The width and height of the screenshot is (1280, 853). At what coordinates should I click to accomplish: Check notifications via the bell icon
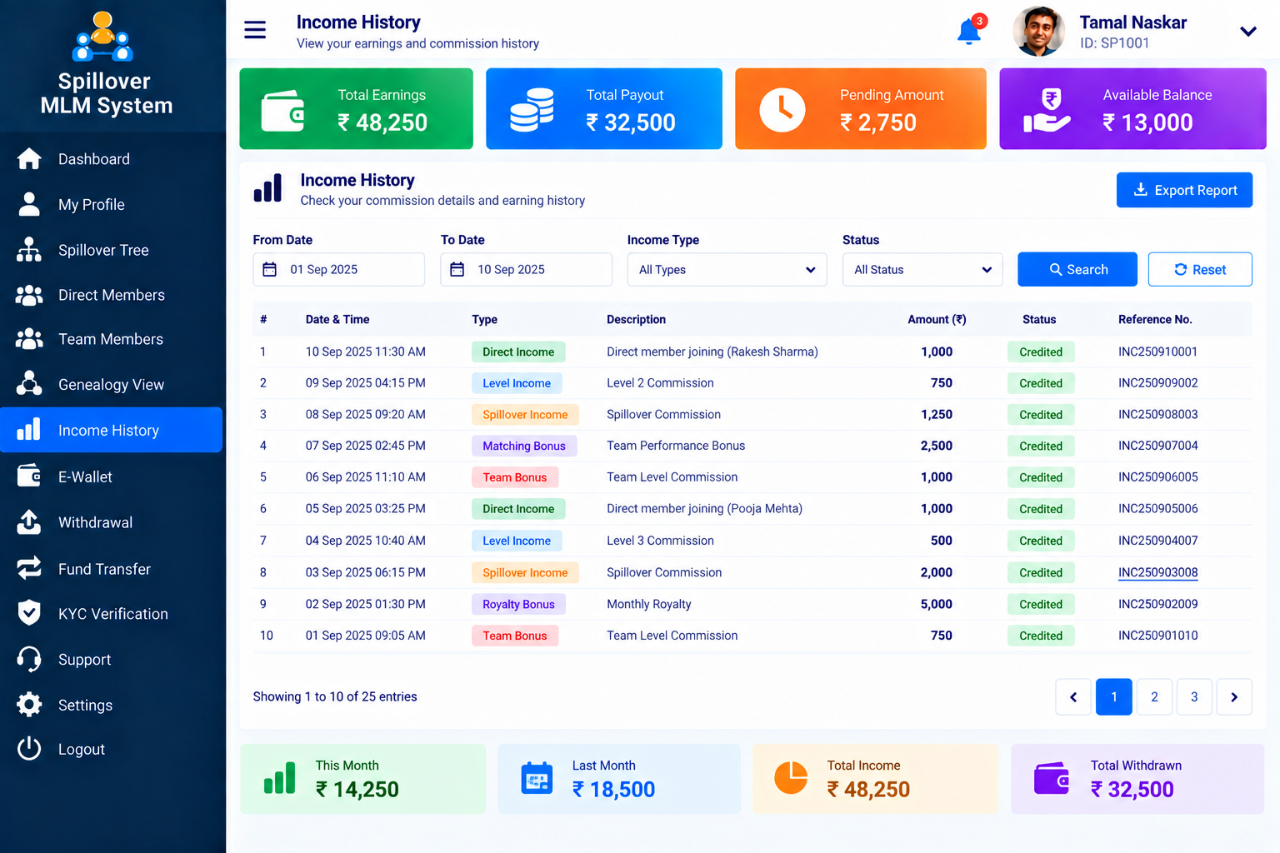[969, 32]
